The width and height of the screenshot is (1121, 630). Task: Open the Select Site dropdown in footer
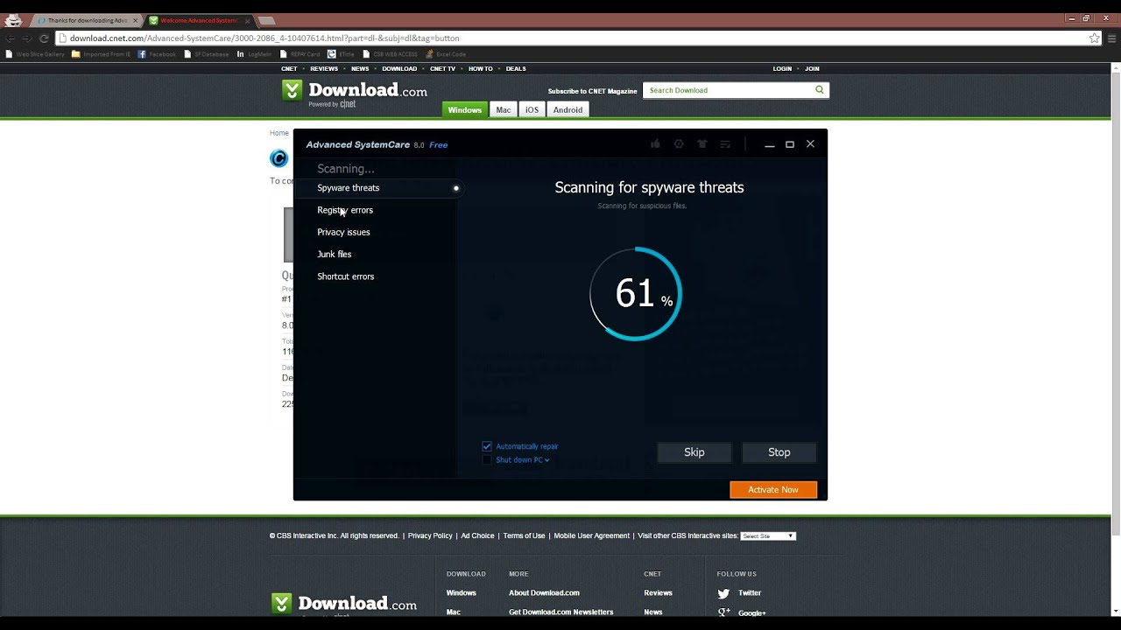768,536
